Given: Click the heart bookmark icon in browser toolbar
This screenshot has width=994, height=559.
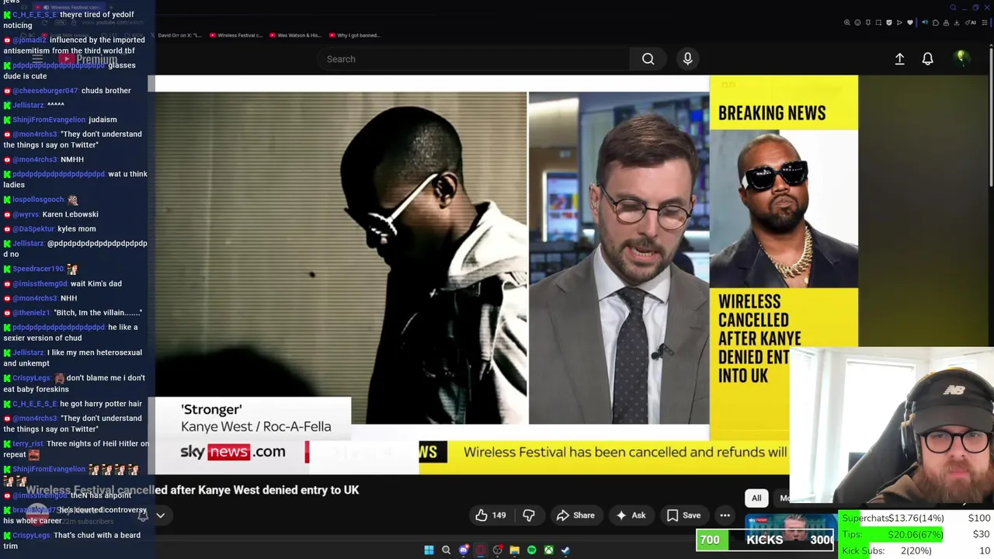Looking at the screenshot, I should click(910, 23).
